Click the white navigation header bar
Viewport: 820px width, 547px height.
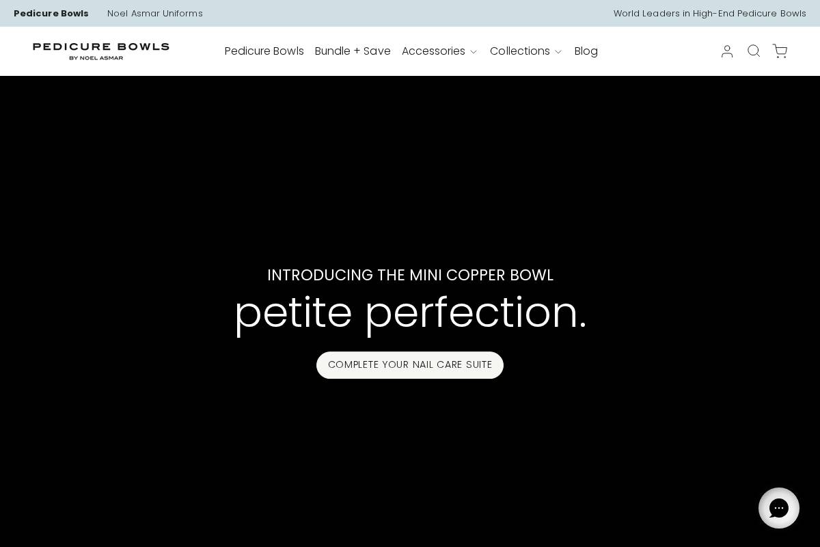410,75
